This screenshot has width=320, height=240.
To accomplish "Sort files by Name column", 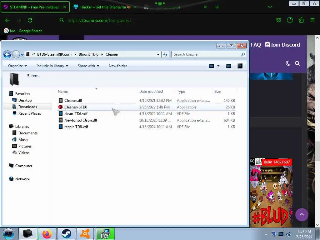I will (62, 92).
